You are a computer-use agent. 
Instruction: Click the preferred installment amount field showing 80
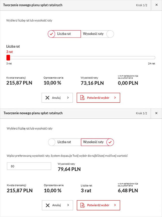[29, 166]
